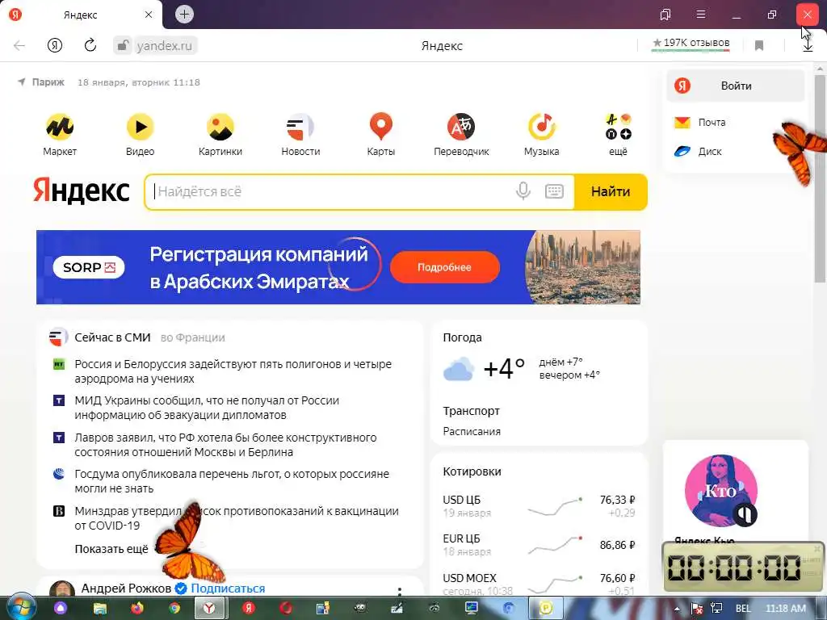Open the Транспорт heading
827x620 pixels.
tap(471, 411)
